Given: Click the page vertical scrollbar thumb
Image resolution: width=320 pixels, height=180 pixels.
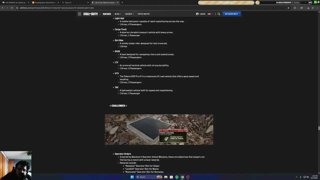Looking at the screenshot, I should pos(319,128).
